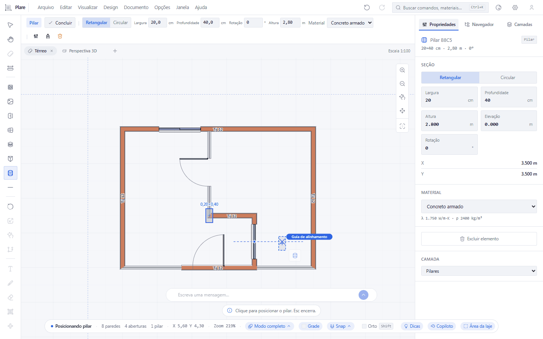Image resolution: width=543 pixels, height=339 pixels.
Task: Select Retangular in the toolbar shape toggle
Action: coord(96,23)
